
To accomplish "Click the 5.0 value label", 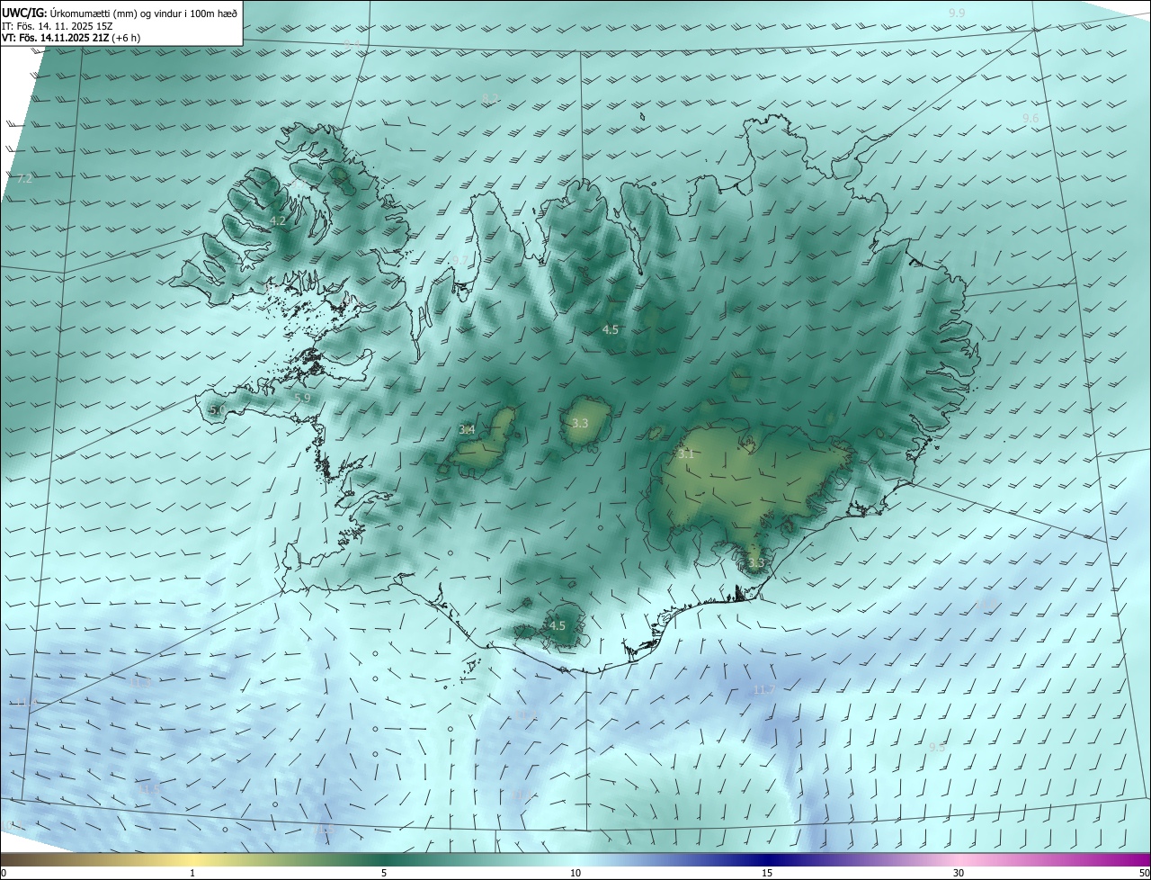I will point(218,410).
